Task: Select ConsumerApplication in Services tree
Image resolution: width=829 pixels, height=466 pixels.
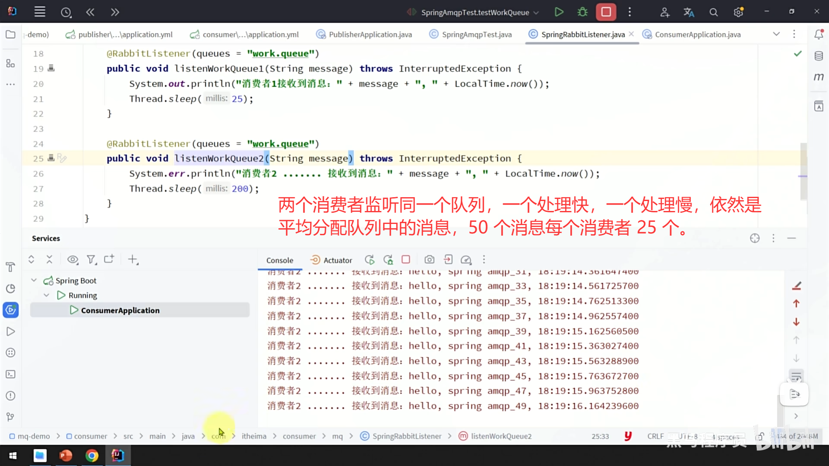Action: (120, 310)
